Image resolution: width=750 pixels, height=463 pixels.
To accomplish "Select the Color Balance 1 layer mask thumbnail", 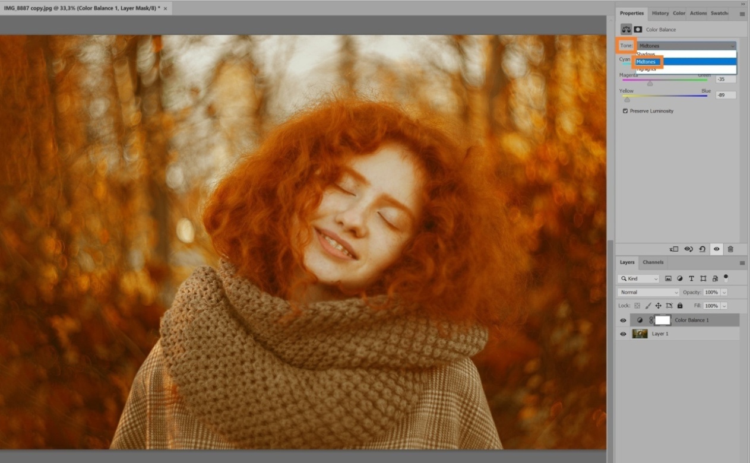I will coord(663,320).
